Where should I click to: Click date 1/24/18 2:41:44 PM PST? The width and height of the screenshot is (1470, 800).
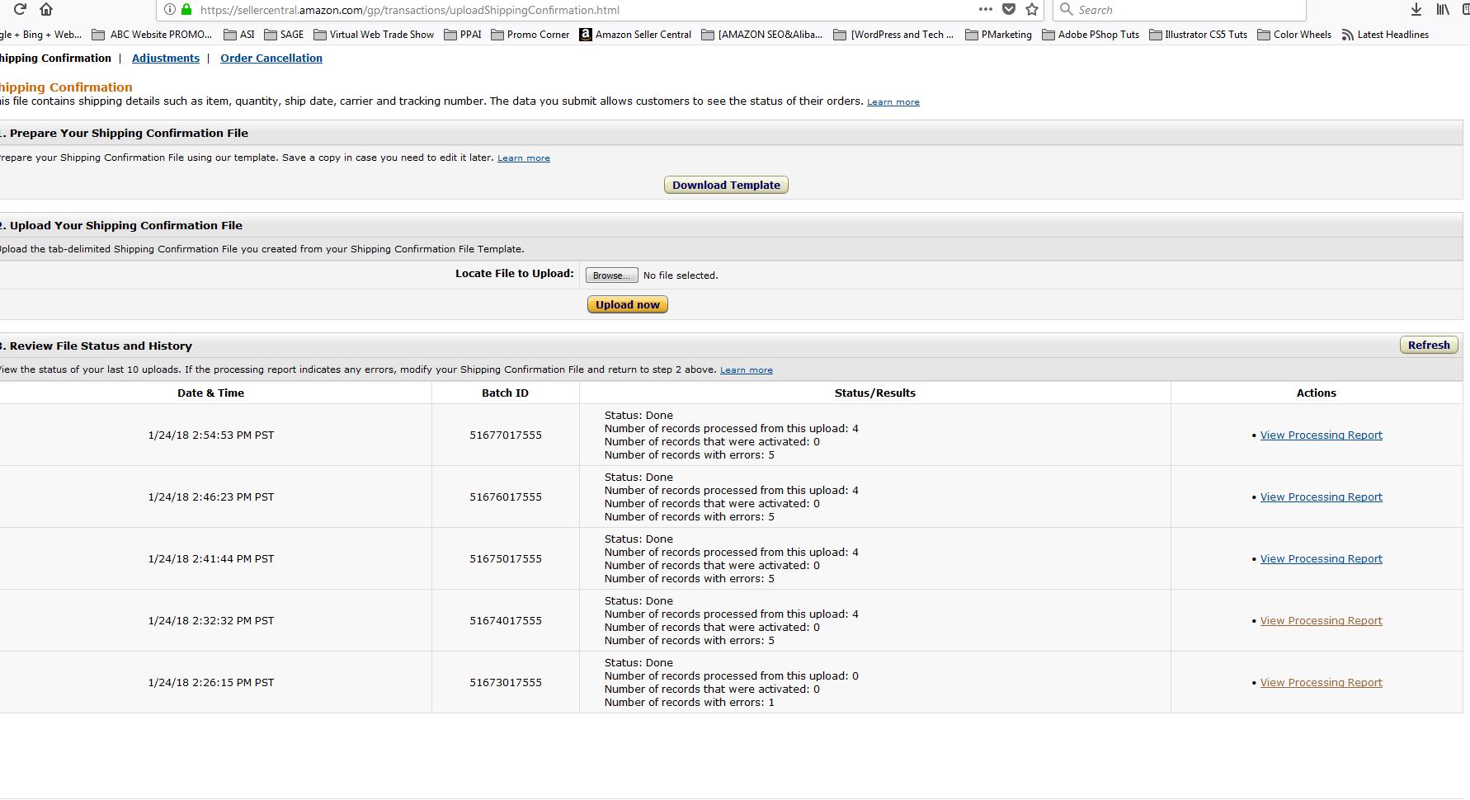211,558
